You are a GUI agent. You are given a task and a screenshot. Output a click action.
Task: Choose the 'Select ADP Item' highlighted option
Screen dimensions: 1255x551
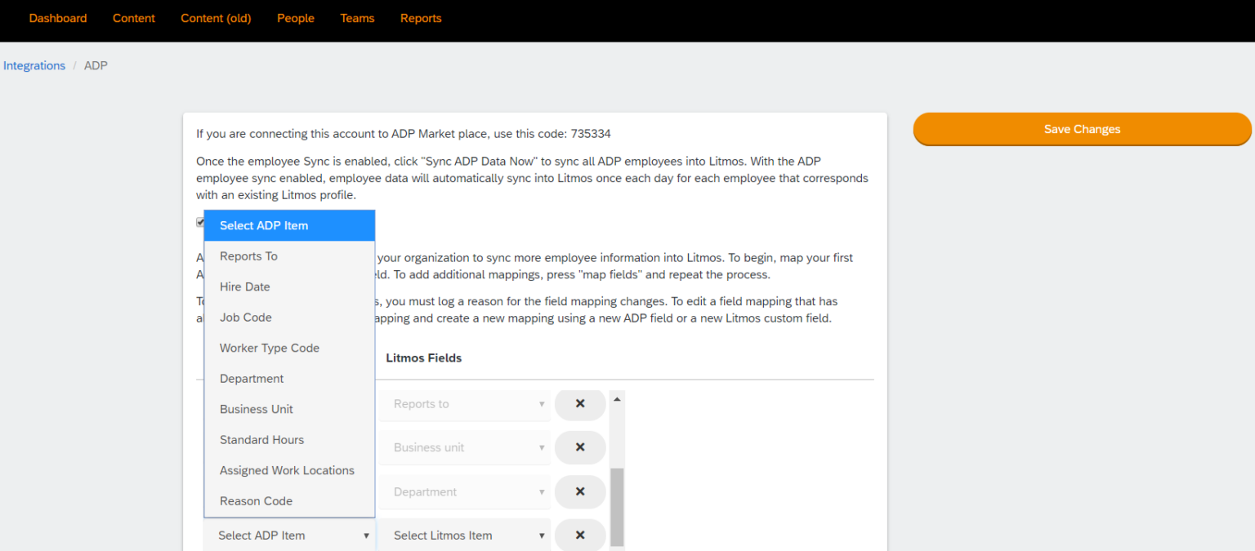point(289,225)
